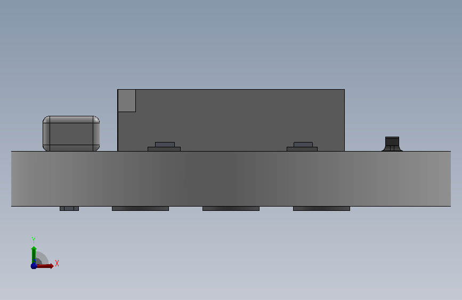This screenshot has height=300, width=462.
Task: Select the leftmost wide pad beneath the plate
Action: (x=140, y=209)
